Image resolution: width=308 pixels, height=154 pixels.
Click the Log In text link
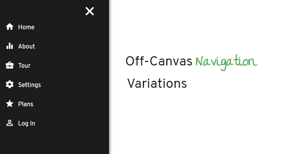tap(27, 123)
